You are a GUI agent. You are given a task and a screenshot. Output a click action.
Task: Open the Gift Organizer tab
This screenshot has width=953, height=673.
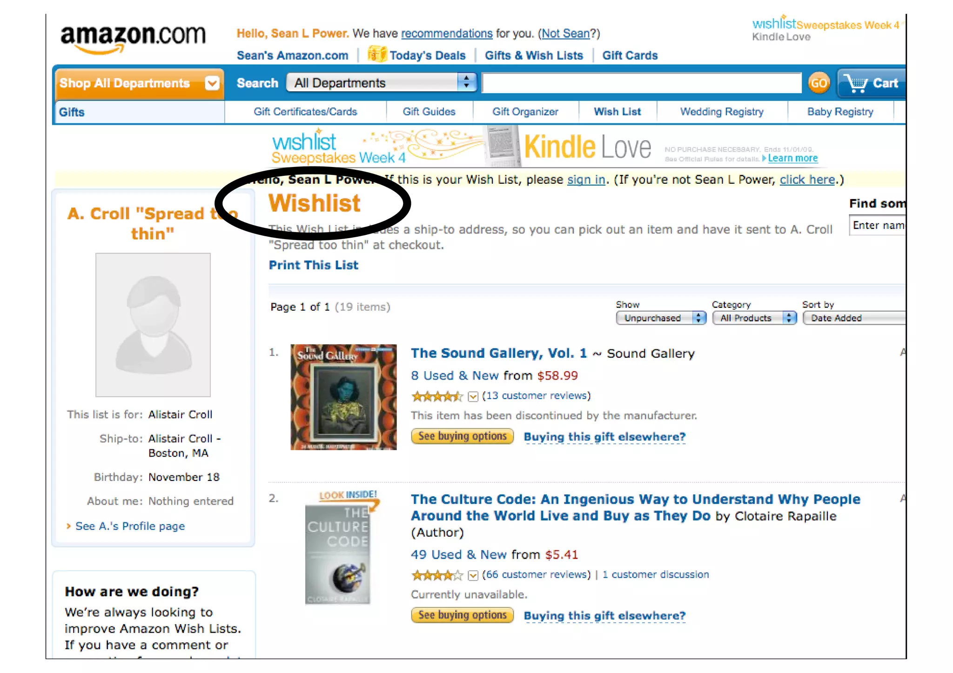tap(525, 112)
